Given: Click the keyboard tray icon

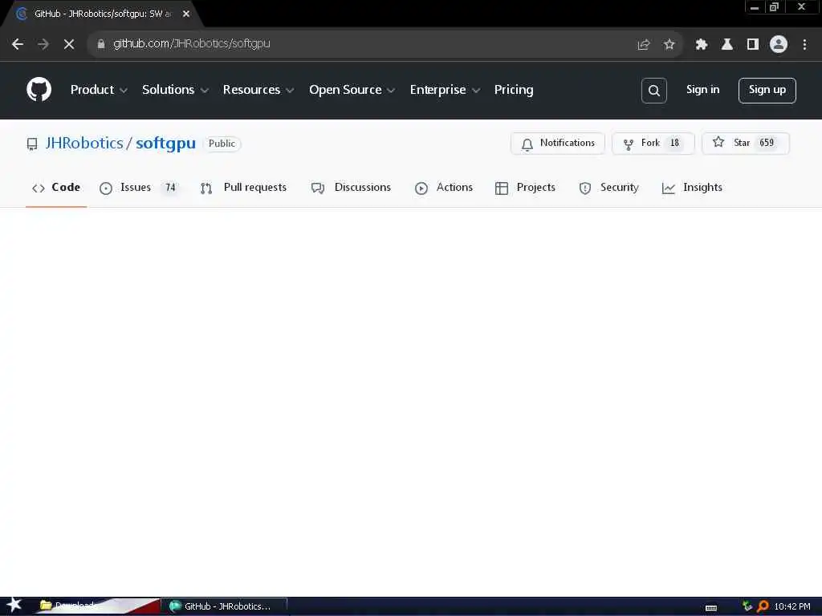Looking at the screenshot, I should pos(711,608).
